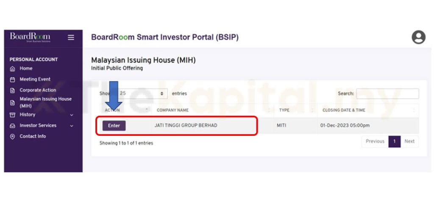Sort table by Closing Date & Time column
434x199 pixels.
pos(344,110)
